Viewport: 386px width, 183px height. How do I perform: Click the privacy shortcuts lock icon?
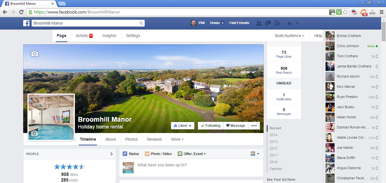tap(290, 23)
